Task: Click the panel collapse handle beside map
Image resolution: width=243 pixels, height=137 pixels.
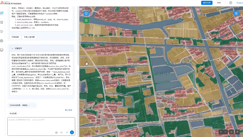Action: pyautogui.click(x=78, y=72)
